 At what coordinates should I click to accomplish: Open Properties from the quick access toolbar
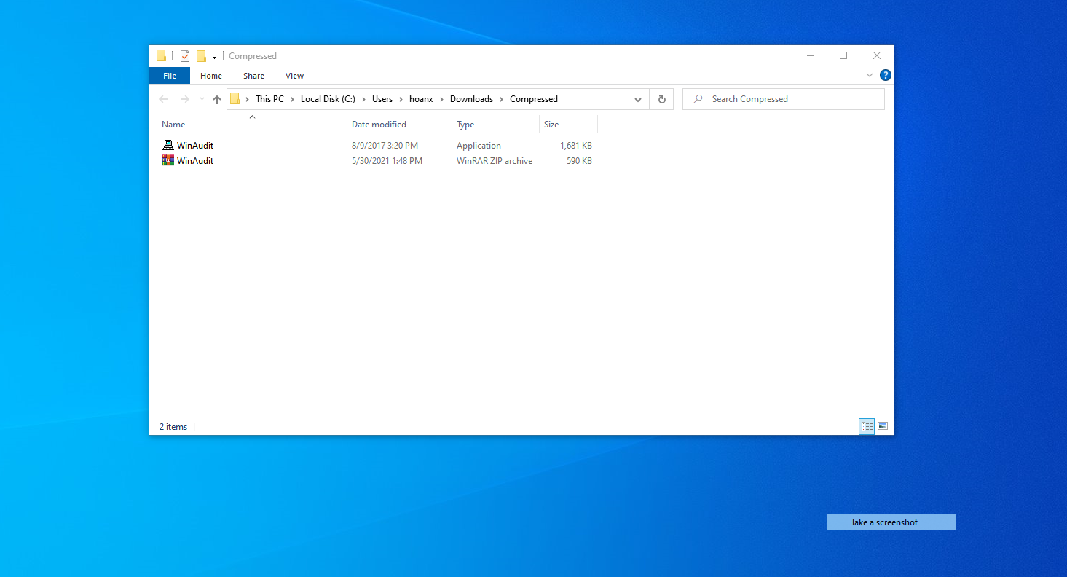point(185,56)
